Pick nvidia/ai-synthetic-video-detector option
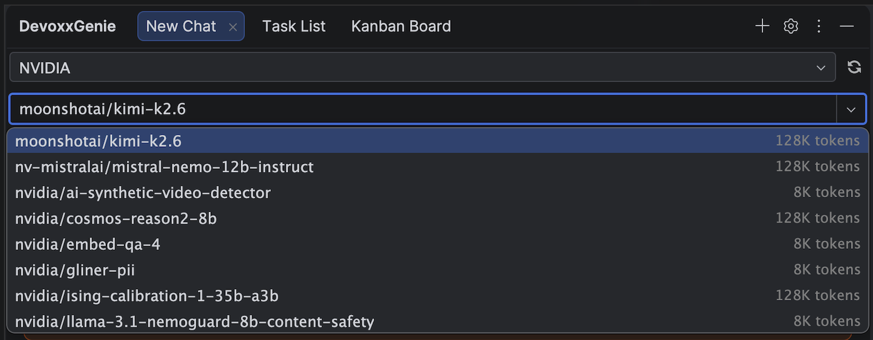 coord(438,193)
